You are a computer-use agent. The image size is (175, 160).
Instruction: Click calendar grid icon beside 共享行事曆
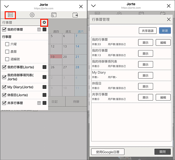pyautogui.click(x=39, y=103)
